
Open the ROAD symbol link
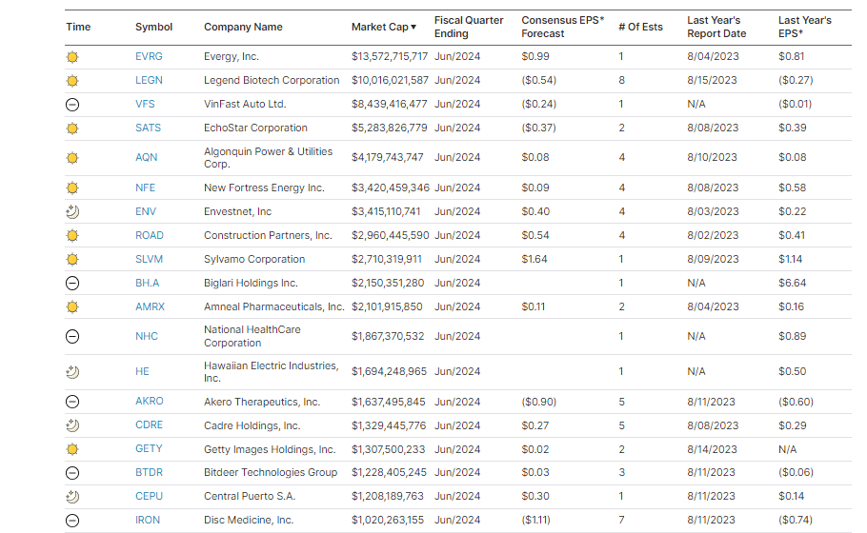click(x=149, y=235)
